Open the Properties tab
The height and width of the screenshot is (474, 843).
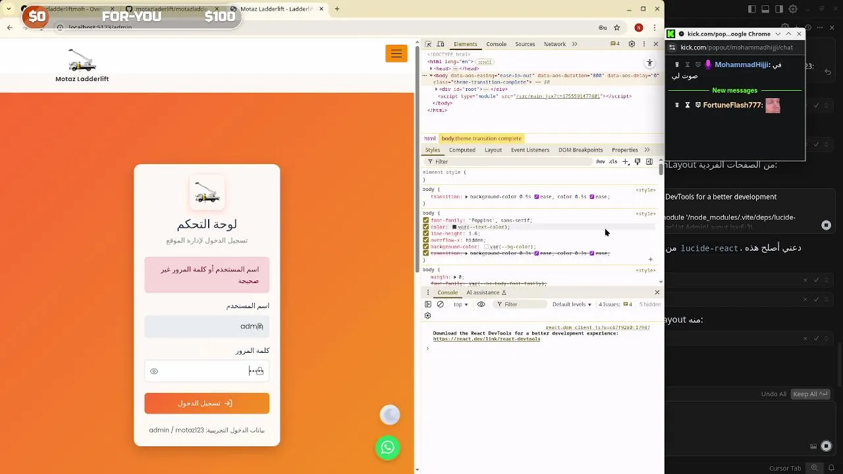tap(625, 150)
